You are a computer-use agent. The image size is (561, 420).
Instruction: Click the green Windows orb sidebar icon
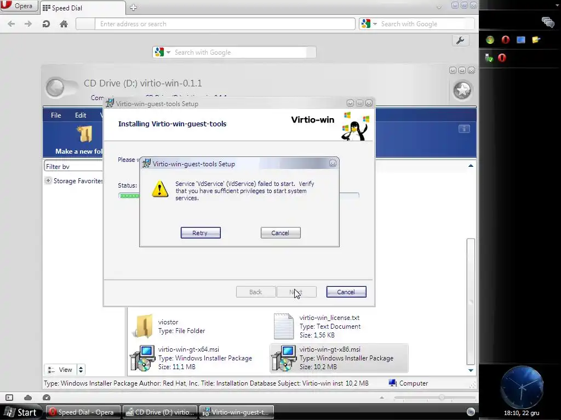point(490,39)
